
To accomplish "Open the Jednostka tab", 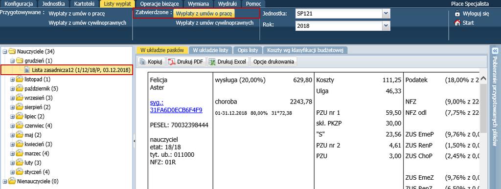I will coord(54,4).
